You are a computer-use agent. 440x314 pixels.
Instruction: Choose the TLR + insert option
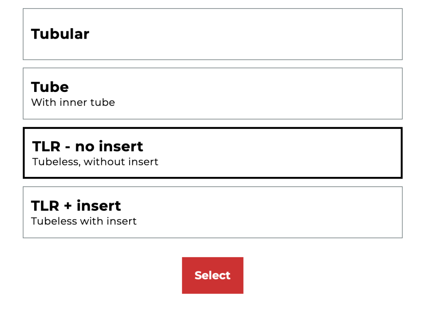point(212,212)
